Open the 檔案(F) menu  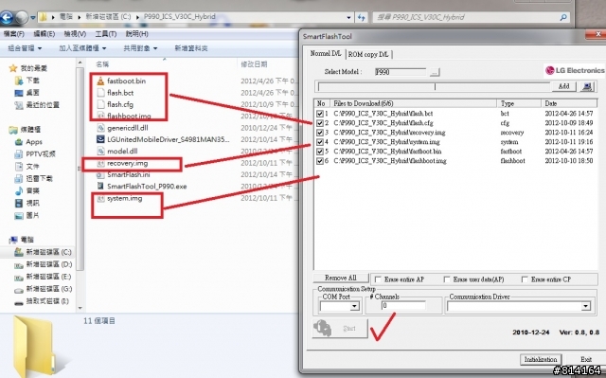pos(14,34)
